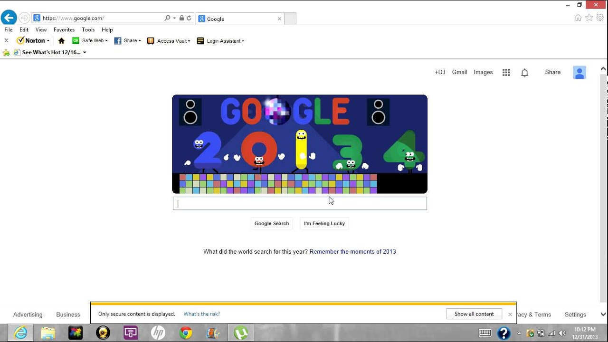
Task: Open Remember the moments of 2013 link
Action: click(352, 252)
